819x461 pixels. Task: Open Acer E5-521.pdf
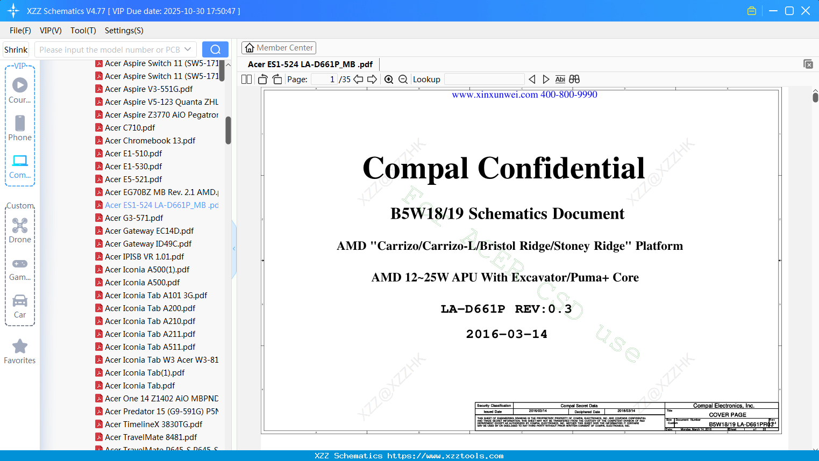click(x=129, y=179)
